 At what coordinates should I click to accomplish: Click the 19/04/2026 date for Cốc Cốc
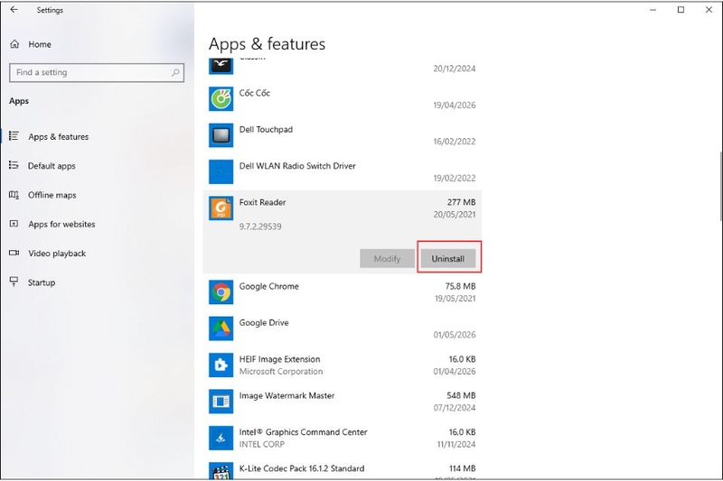tap(455, 105)
